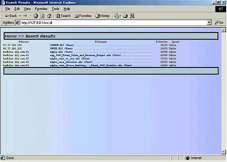Image resolution: width=227 pixels, height=162 pixels.
Task: Click the page icon next to Done status
Action: coord(3,158)
